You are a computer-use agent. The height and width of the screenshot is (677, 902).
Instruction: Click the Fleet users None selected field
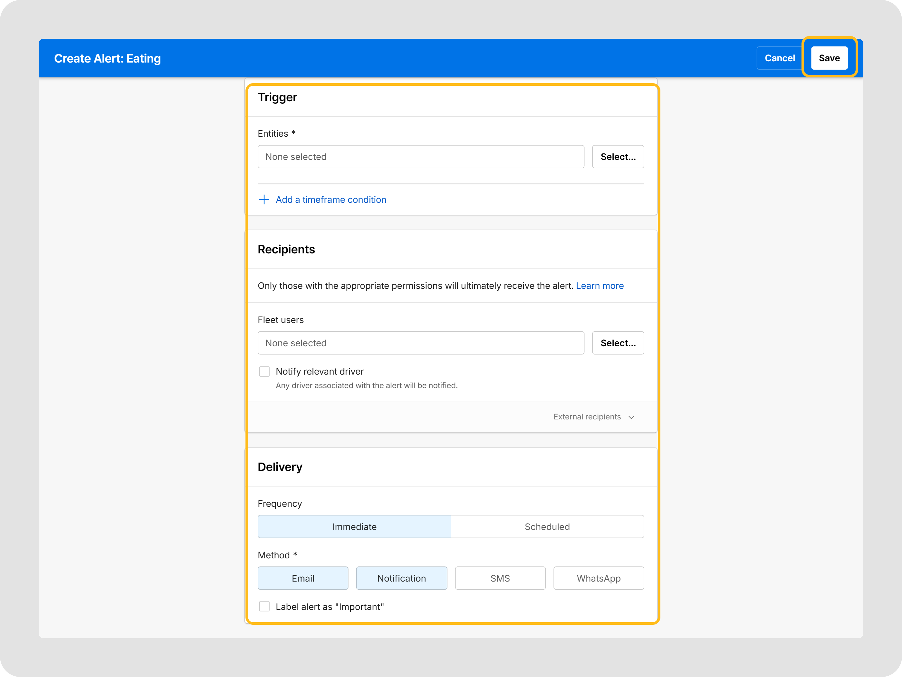coord(421,343)
